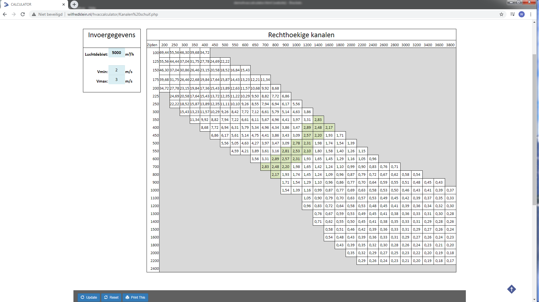Viewport: 539px width, 302px height.
Task: Open the media control icon in toolbar
Action: pos(512,14)
